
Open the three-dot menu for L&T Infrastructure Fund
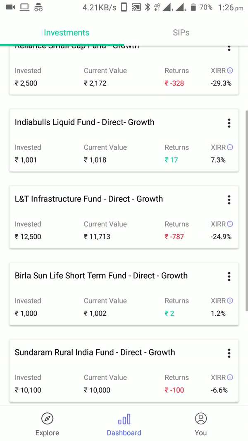coord(229,200)
